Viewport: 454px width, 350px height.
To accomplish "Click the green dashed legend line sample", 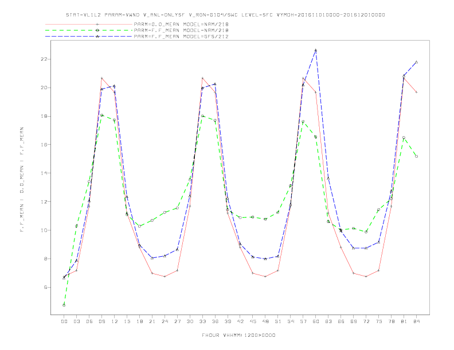I will [x=89, y=30].
